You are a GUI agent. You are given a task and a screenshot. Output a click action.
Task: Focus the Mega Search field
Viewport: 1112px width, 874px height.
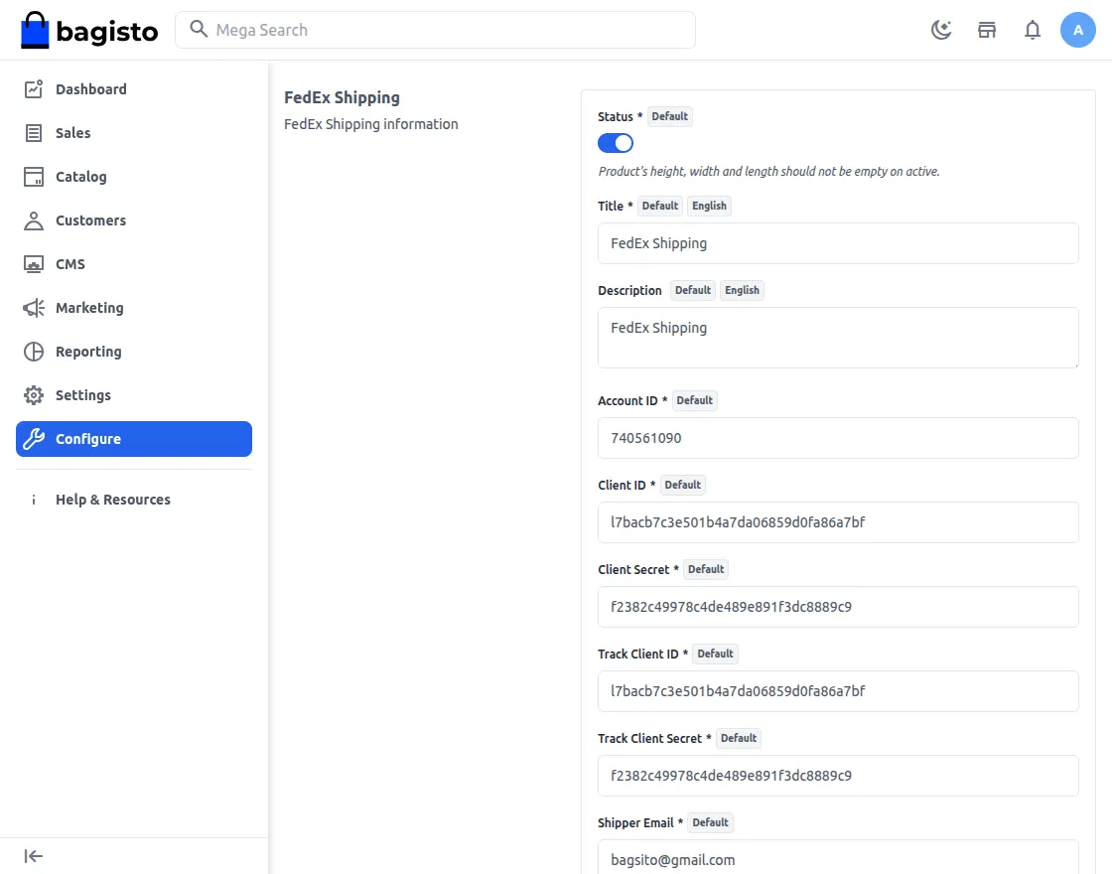(x=436, y=30)
